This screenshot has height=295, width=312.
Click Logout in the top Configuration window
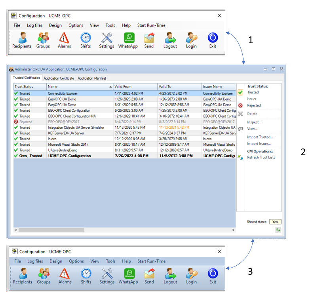(170, 40)
